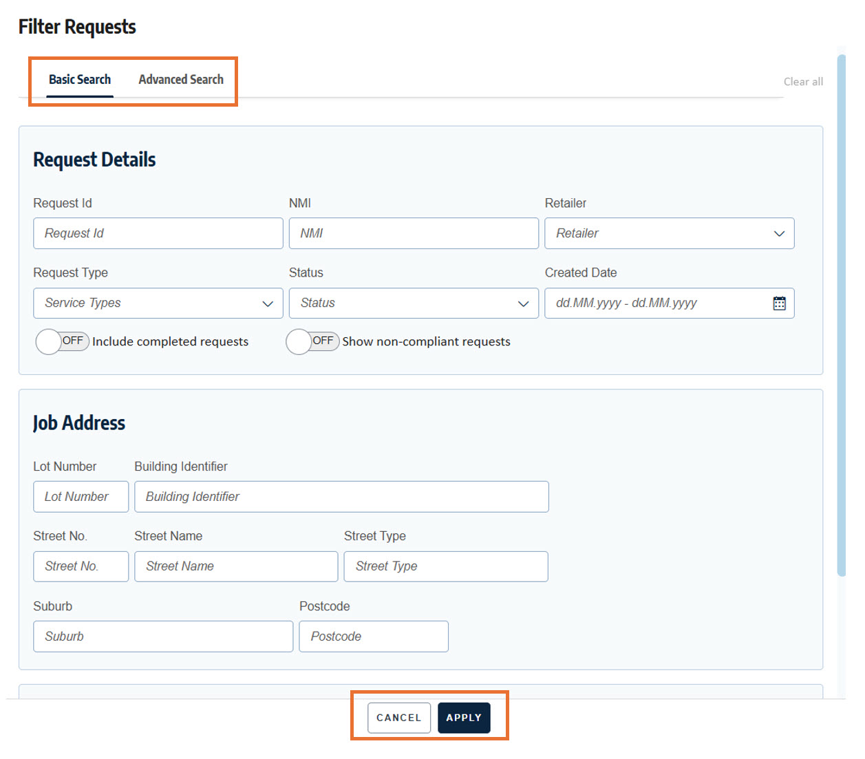Screen dimensions: 865x759
Task: Enable Show non-compliant requests
Action: click(312, 341)
